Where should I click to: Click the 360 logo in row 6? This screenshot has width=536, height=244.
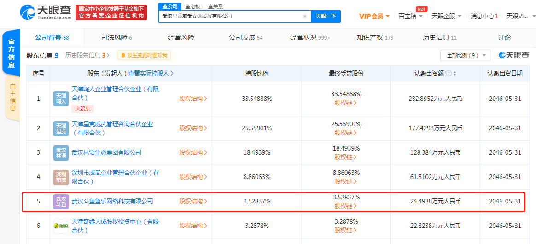click(61, 226)
